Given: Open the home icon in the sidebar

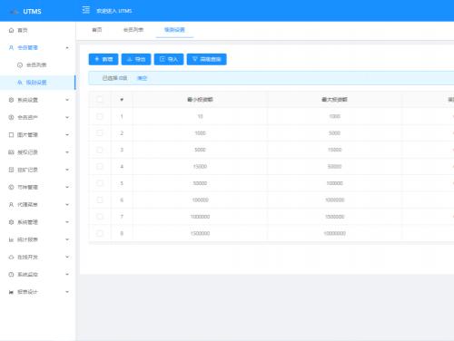Looking at the screenshot, I should [x=11, y=30].
